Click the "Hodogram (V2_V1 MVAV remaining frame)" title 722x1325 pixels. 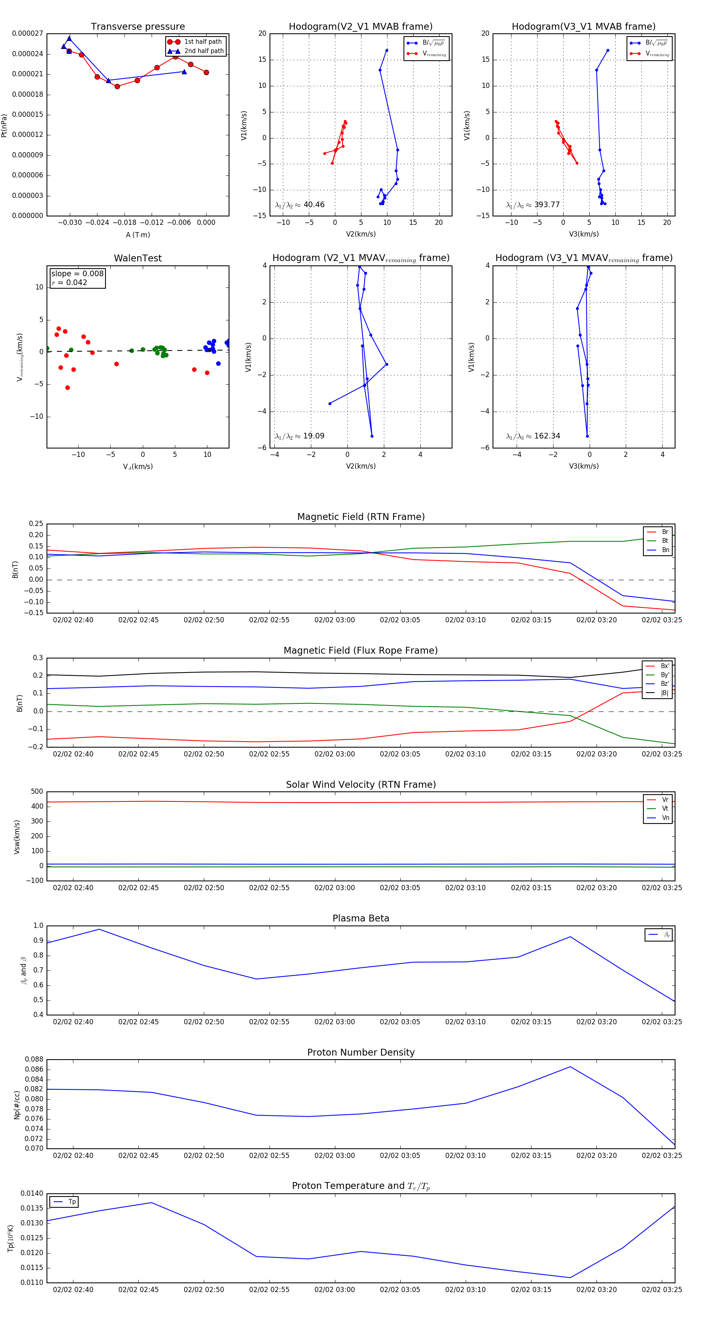coord(361,258)
